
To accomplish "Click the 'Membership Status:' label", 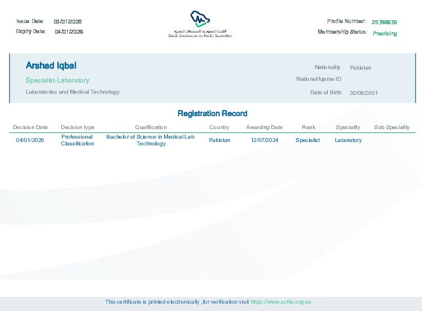I will [x=342, y=32].
